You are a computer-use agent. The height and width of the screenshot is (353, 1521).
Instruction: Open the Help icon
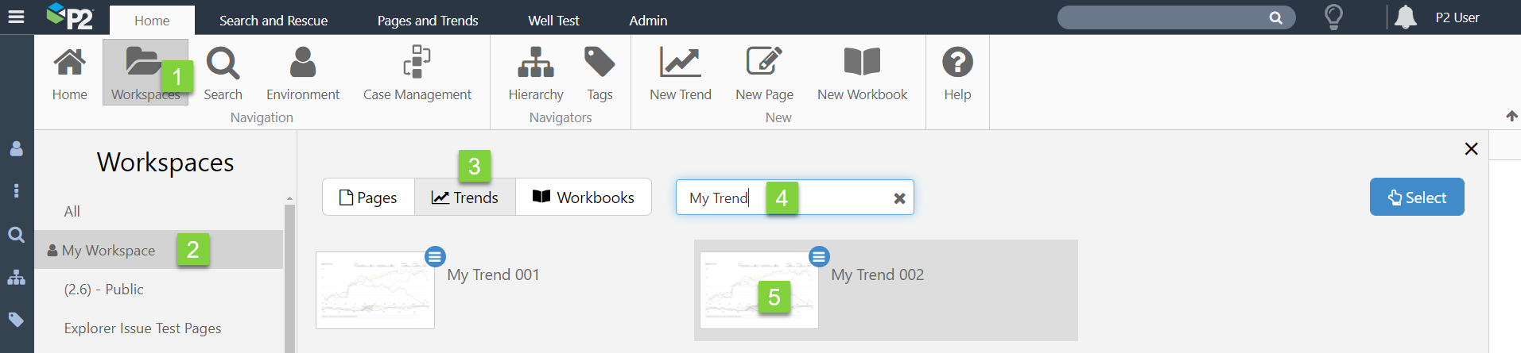click(957, 73)
